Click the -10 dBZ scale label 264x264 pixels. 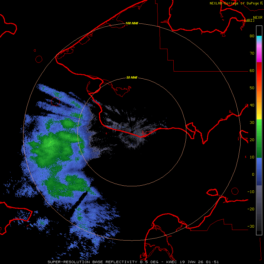coord(251,192)
